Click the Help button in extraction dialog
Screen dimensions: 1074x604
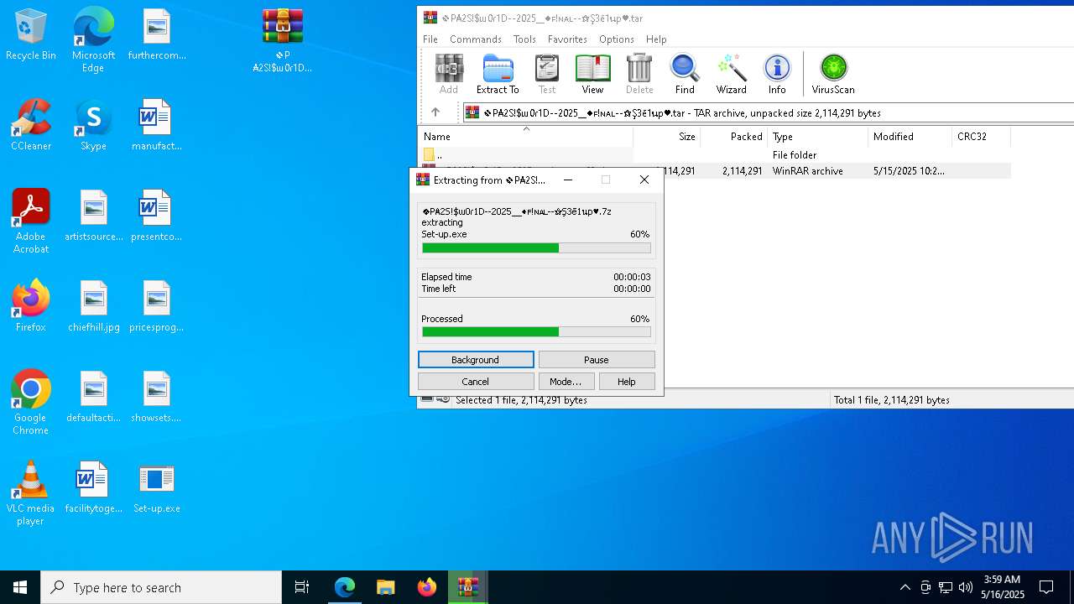627,382
